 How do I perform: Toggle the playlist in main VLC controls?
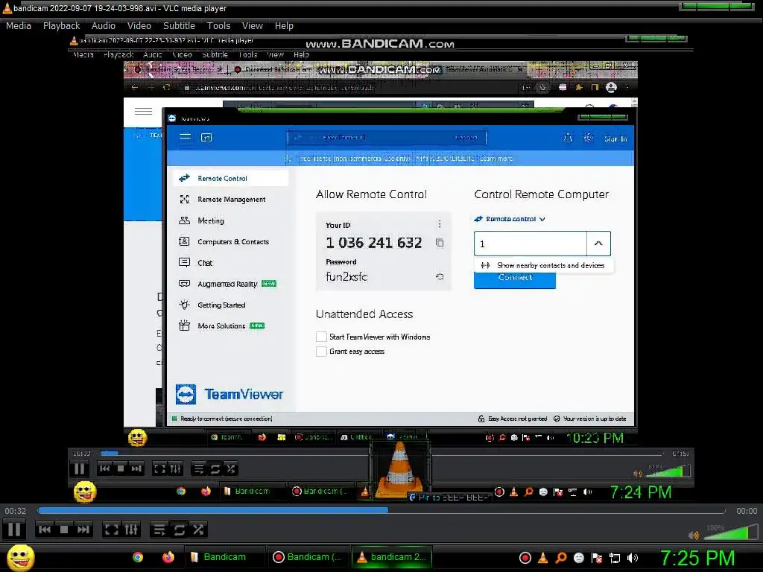(159, 530)
